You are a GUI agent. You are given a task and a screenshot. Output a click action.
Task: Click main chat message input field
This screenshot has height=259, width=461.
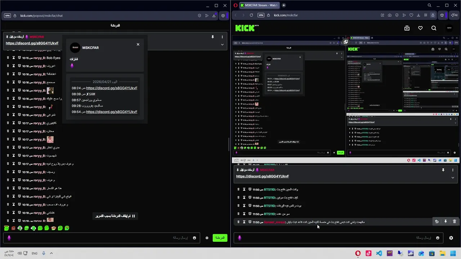pos(339,238)
